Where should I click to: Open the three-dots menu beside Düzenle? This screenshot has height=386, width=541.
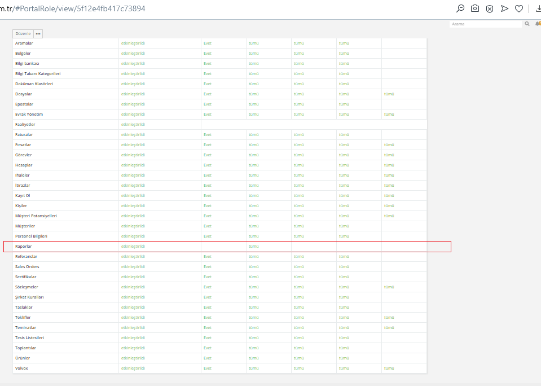pyautogui.click(x=38, y=34)
